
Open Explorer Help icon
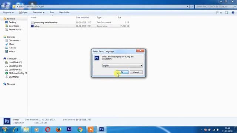233,13
